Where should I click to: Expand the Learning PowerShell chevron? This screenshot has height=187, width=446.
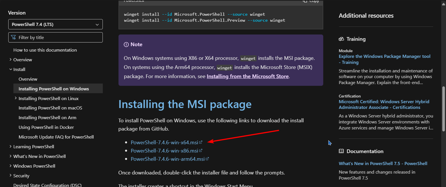(11, 147)
